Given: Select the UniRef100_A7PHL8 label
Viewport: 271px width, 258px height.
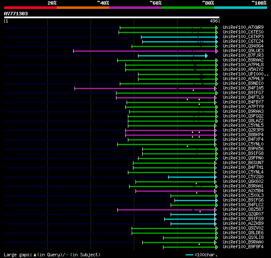Looking at the screenshot, I should coord(243,65).
